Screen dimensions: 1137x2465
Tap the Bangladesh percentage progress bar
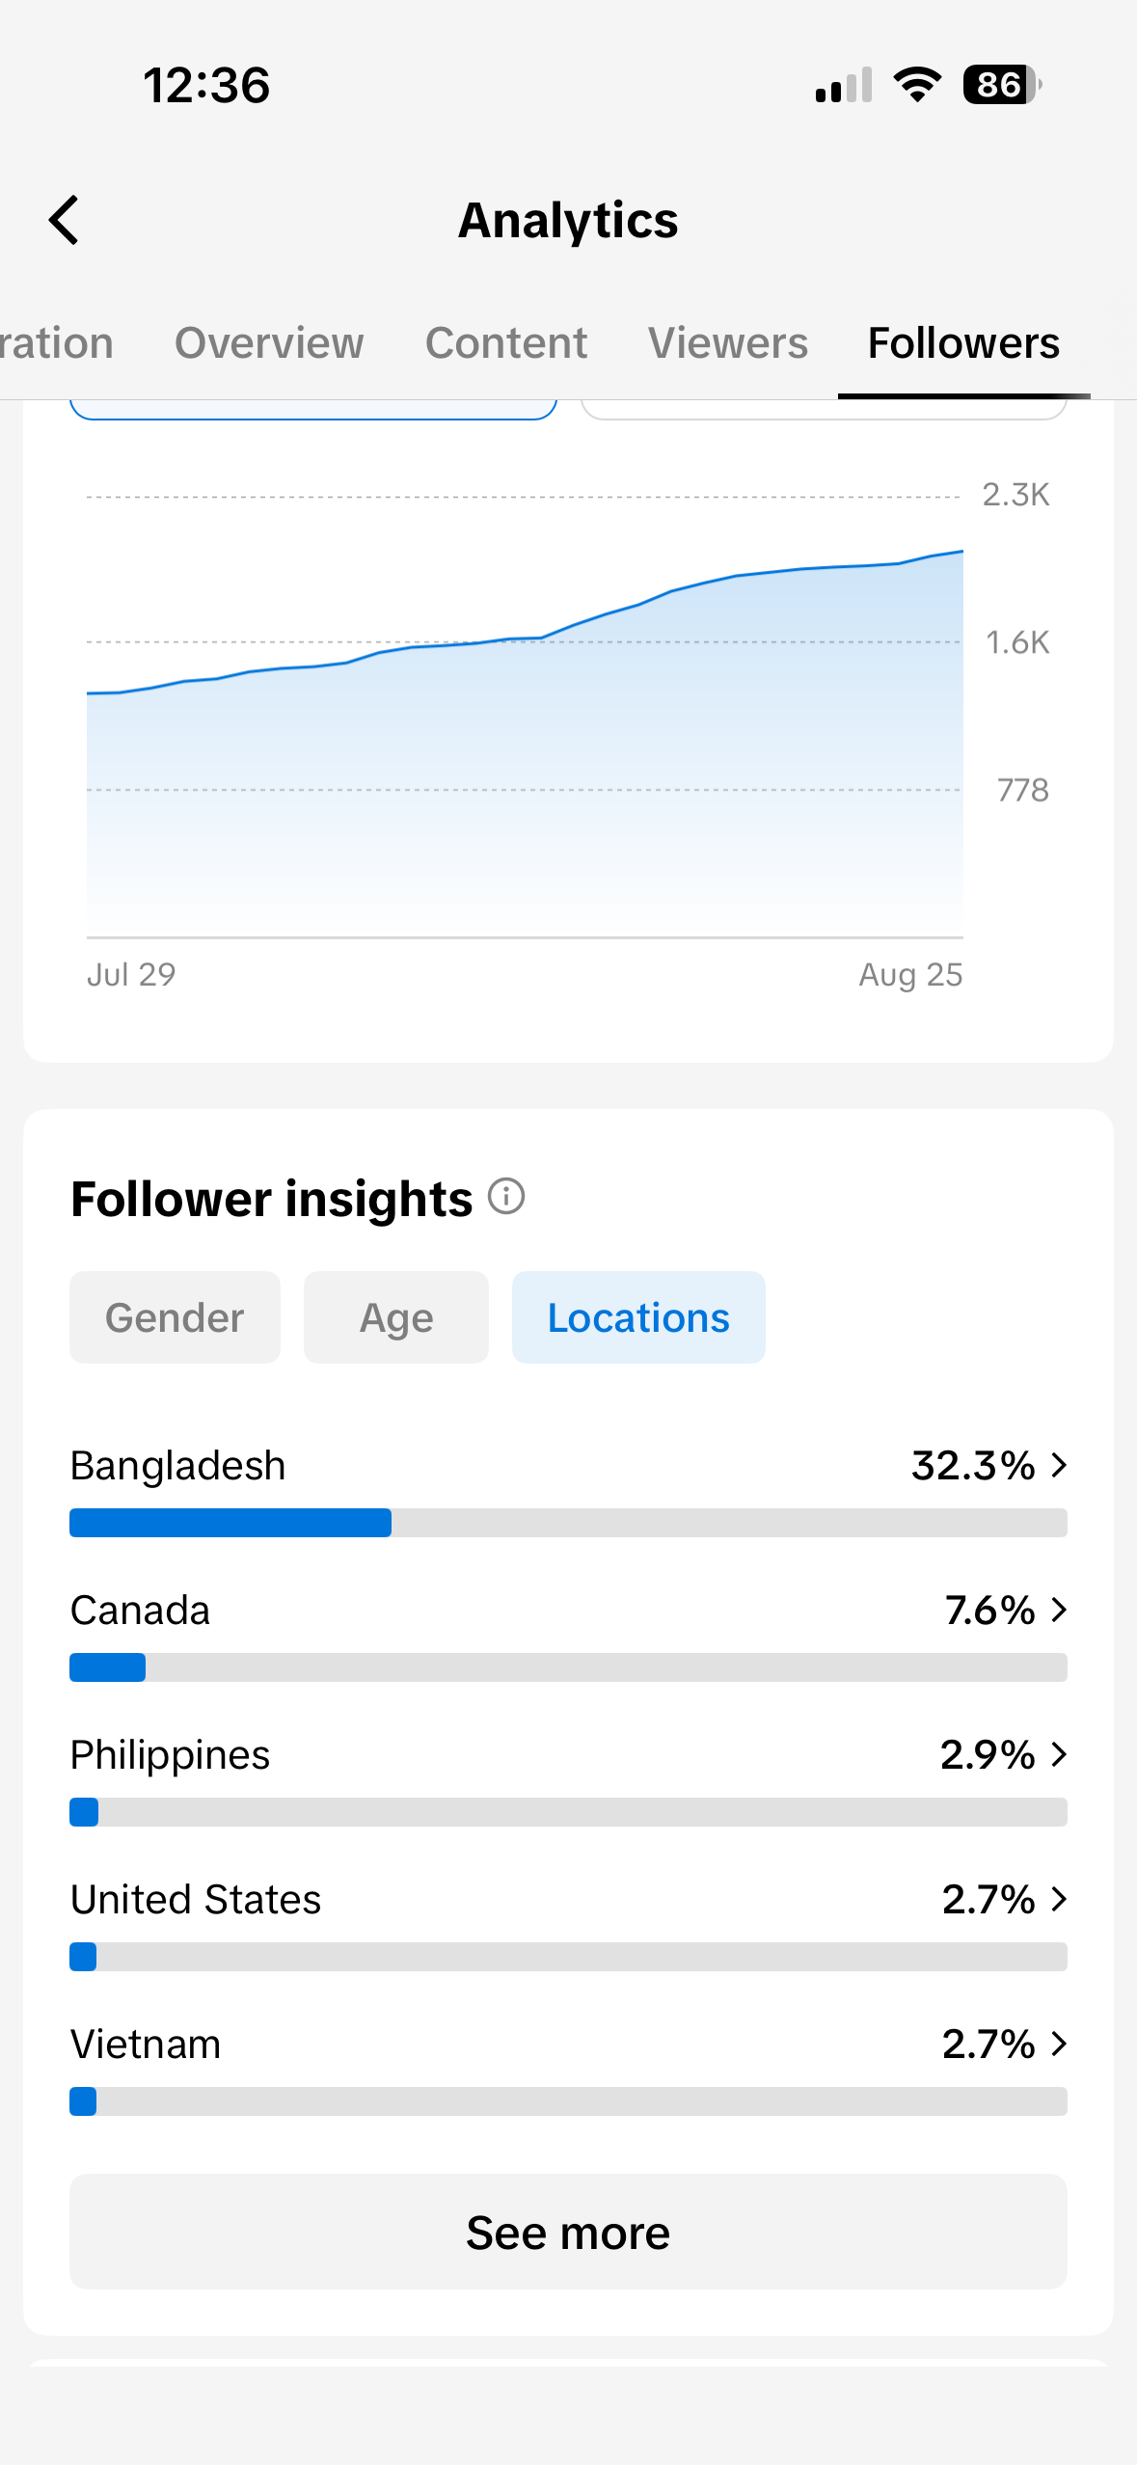[x=568, y=1523]
